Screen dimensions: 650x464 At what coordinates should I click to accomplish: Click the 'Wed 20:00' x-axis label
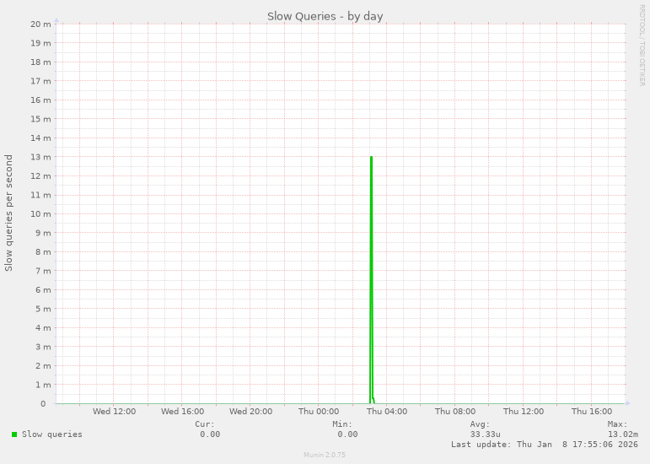coord(250,412)
